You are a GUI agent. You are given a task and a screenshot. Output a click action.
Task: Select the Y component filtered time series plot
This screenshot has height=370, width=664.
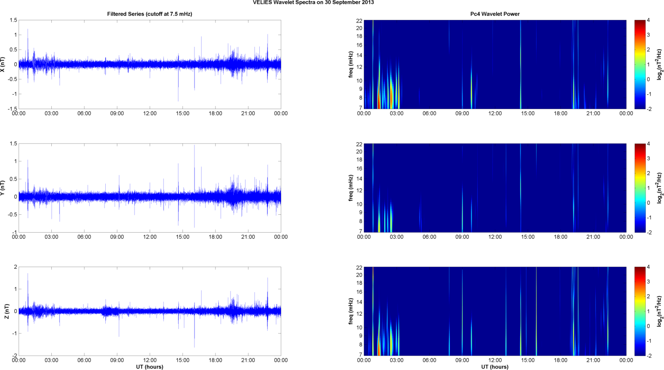149,188
